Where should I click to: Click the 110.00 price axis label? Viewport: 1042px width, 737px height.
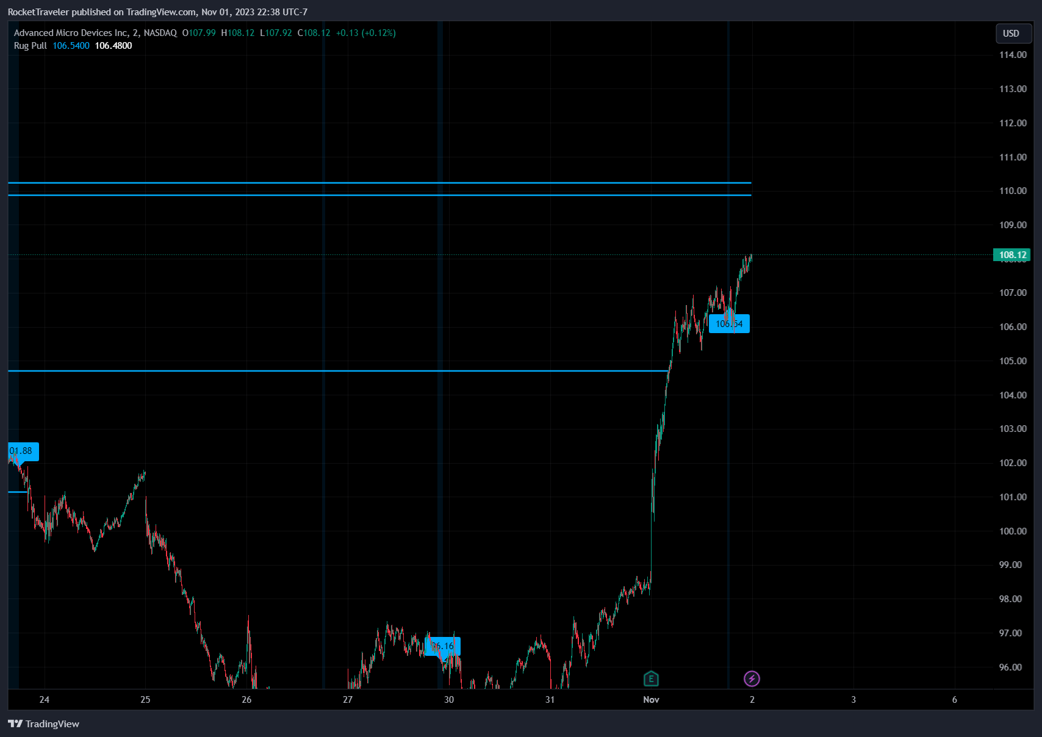1013,191
